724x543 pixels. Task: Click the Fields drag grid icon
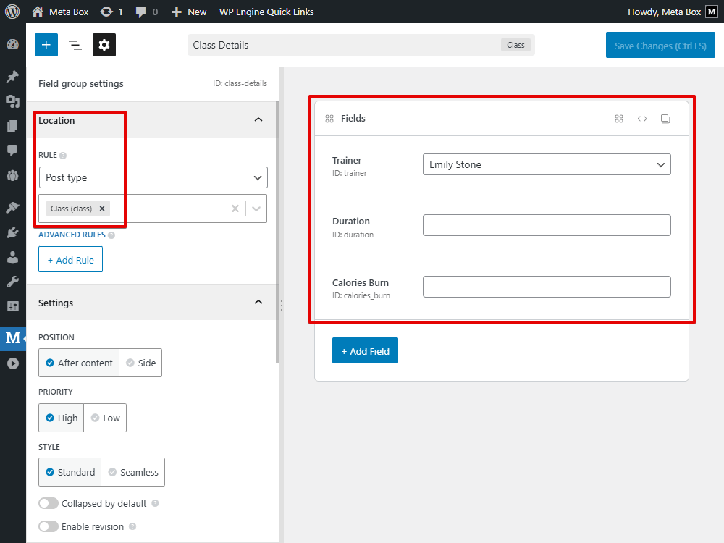coord(329,119)
